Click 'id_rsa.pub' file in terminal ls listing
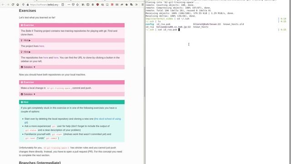 pyautogui.click(x=163, y=24)
